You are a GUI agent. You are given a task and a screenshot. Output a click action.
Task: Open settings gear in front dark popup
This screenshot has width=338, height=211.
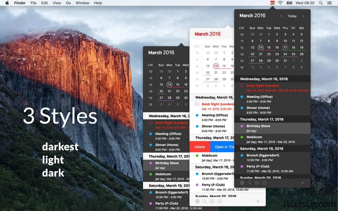[x=242, y=183]
